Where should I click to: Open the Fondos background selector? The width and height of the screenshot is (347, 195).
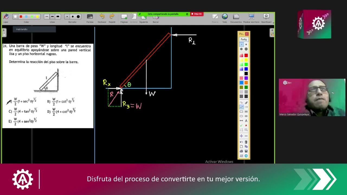tap(90, 17)
